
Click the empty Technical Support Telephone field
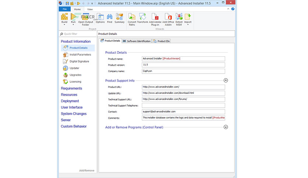pos(183,106)
